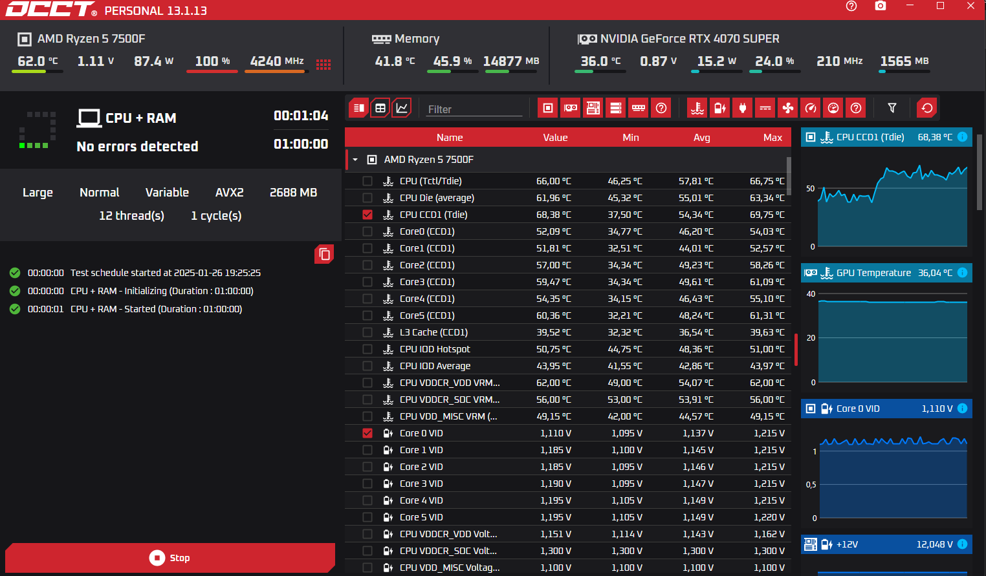Image resolution: width=986 pixels, height=576 pixels.
Task: Open the help icon in the title bar
Action: pyautogui.click(x=851, y=6)
